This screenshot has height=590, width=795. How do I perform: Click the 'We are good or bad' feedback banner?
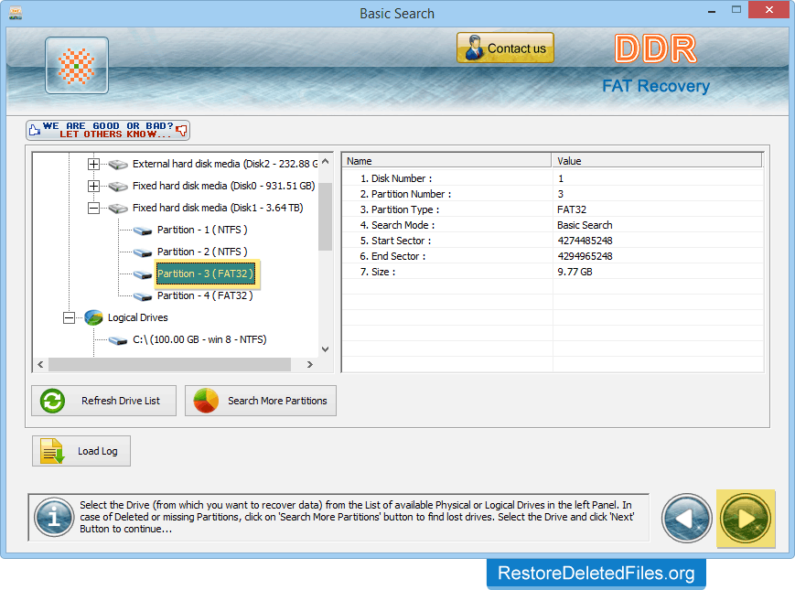pyautogui.click(x=108, y=130)
